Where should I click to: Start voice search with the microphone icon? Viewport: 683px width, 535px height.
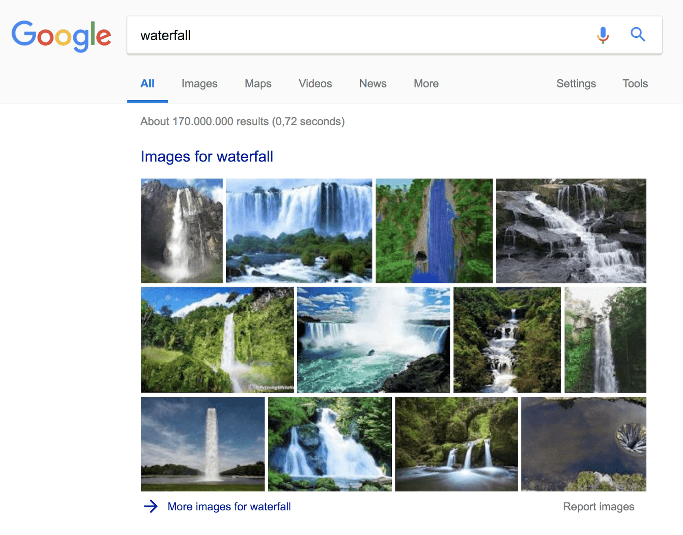(602, 35)
